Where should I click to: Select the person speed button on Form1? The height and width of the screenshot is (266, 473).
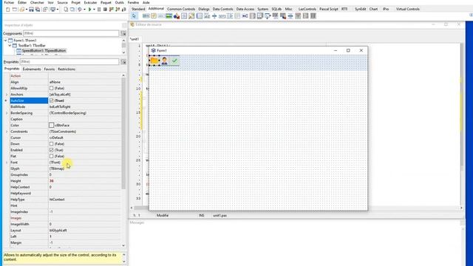point(164,61)
